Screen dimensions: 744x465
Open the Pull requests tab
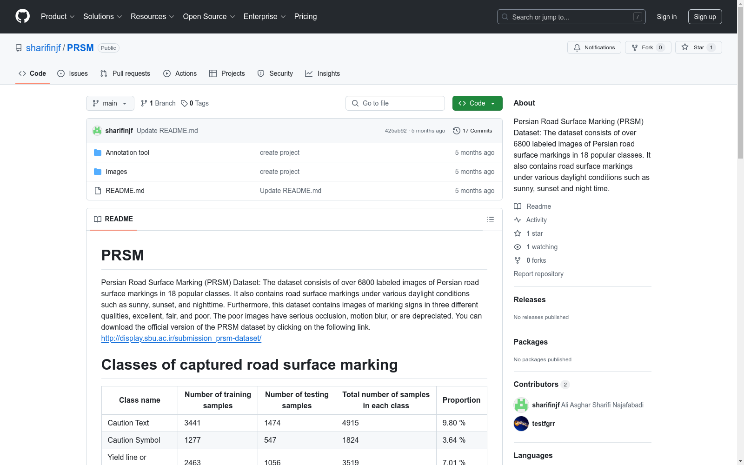[x=125, y=73]
